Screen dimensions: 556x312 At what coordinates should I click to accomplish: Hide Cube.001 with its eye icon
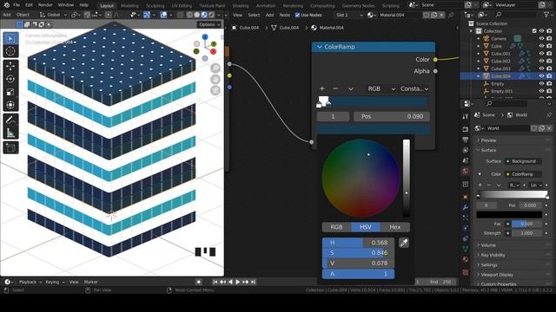pyautogui.click(x=542, y=54)
